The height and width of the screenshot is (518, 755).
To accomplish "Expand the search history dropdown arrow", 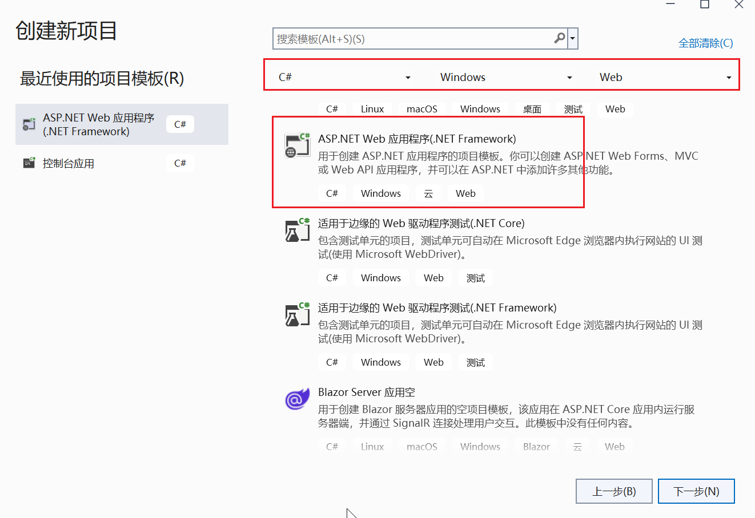I will coord(573,39).
